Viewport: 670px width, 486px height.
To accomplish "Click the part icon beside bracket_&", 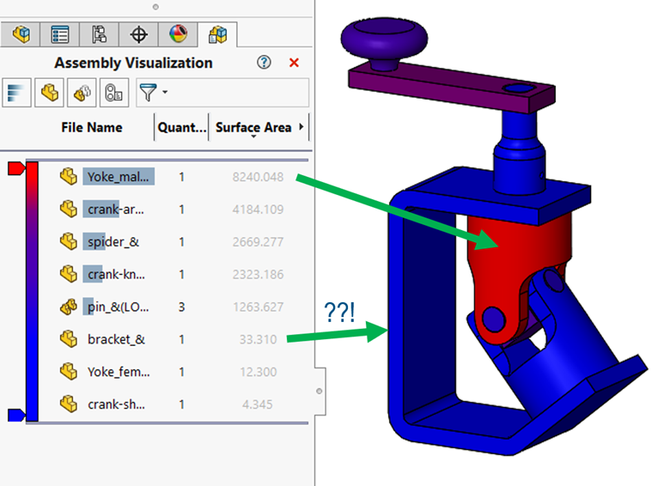I will [68, 338].
